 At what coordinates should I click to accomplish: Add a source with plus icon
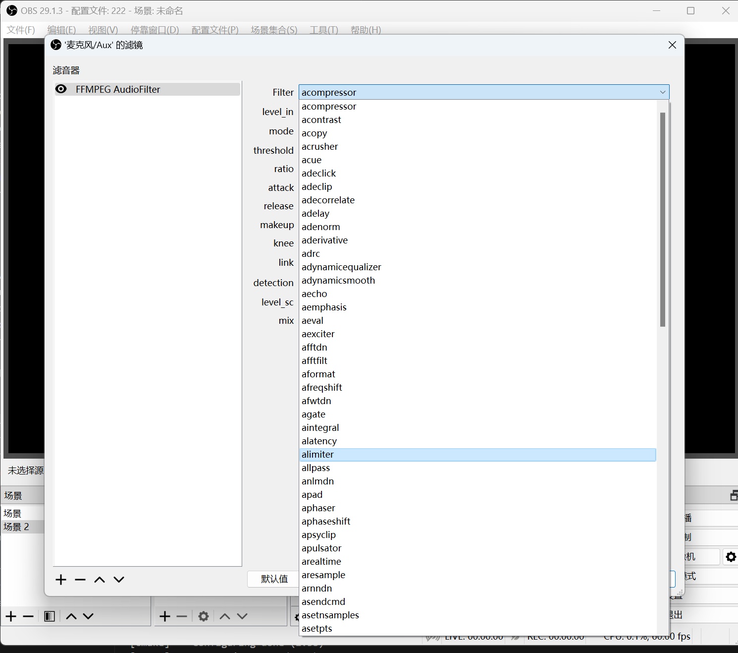165,616
